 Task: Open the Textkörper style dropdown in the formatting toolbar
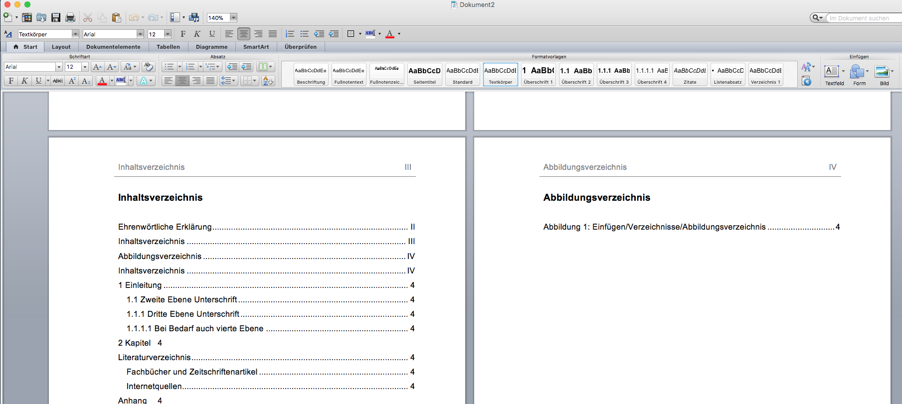click(x=75, y=34)
